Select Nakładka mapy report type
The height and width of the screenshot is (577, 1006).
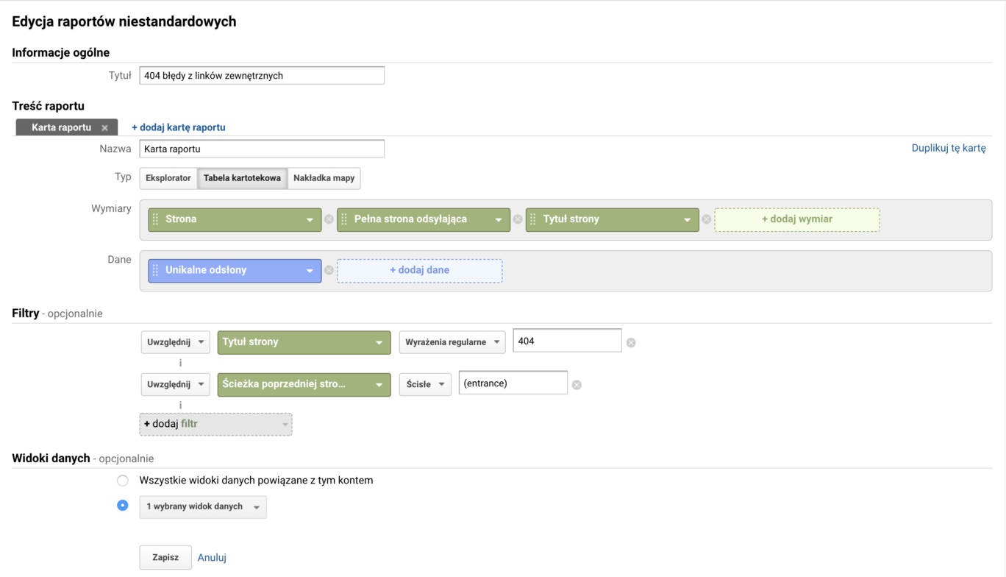(324, 178)
